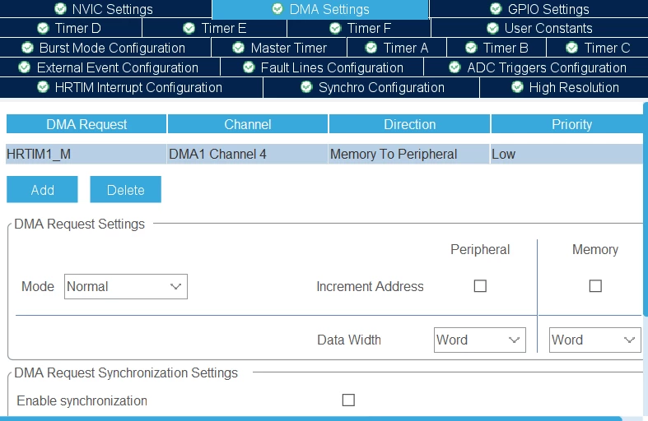Viewport: 648px width, 421px height.
Task: Open the Mode dropdown showing Normal
Action: tap(126, 286)
